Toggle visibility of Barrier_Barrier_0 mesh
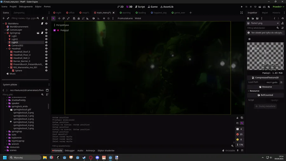 pos(46,61)
